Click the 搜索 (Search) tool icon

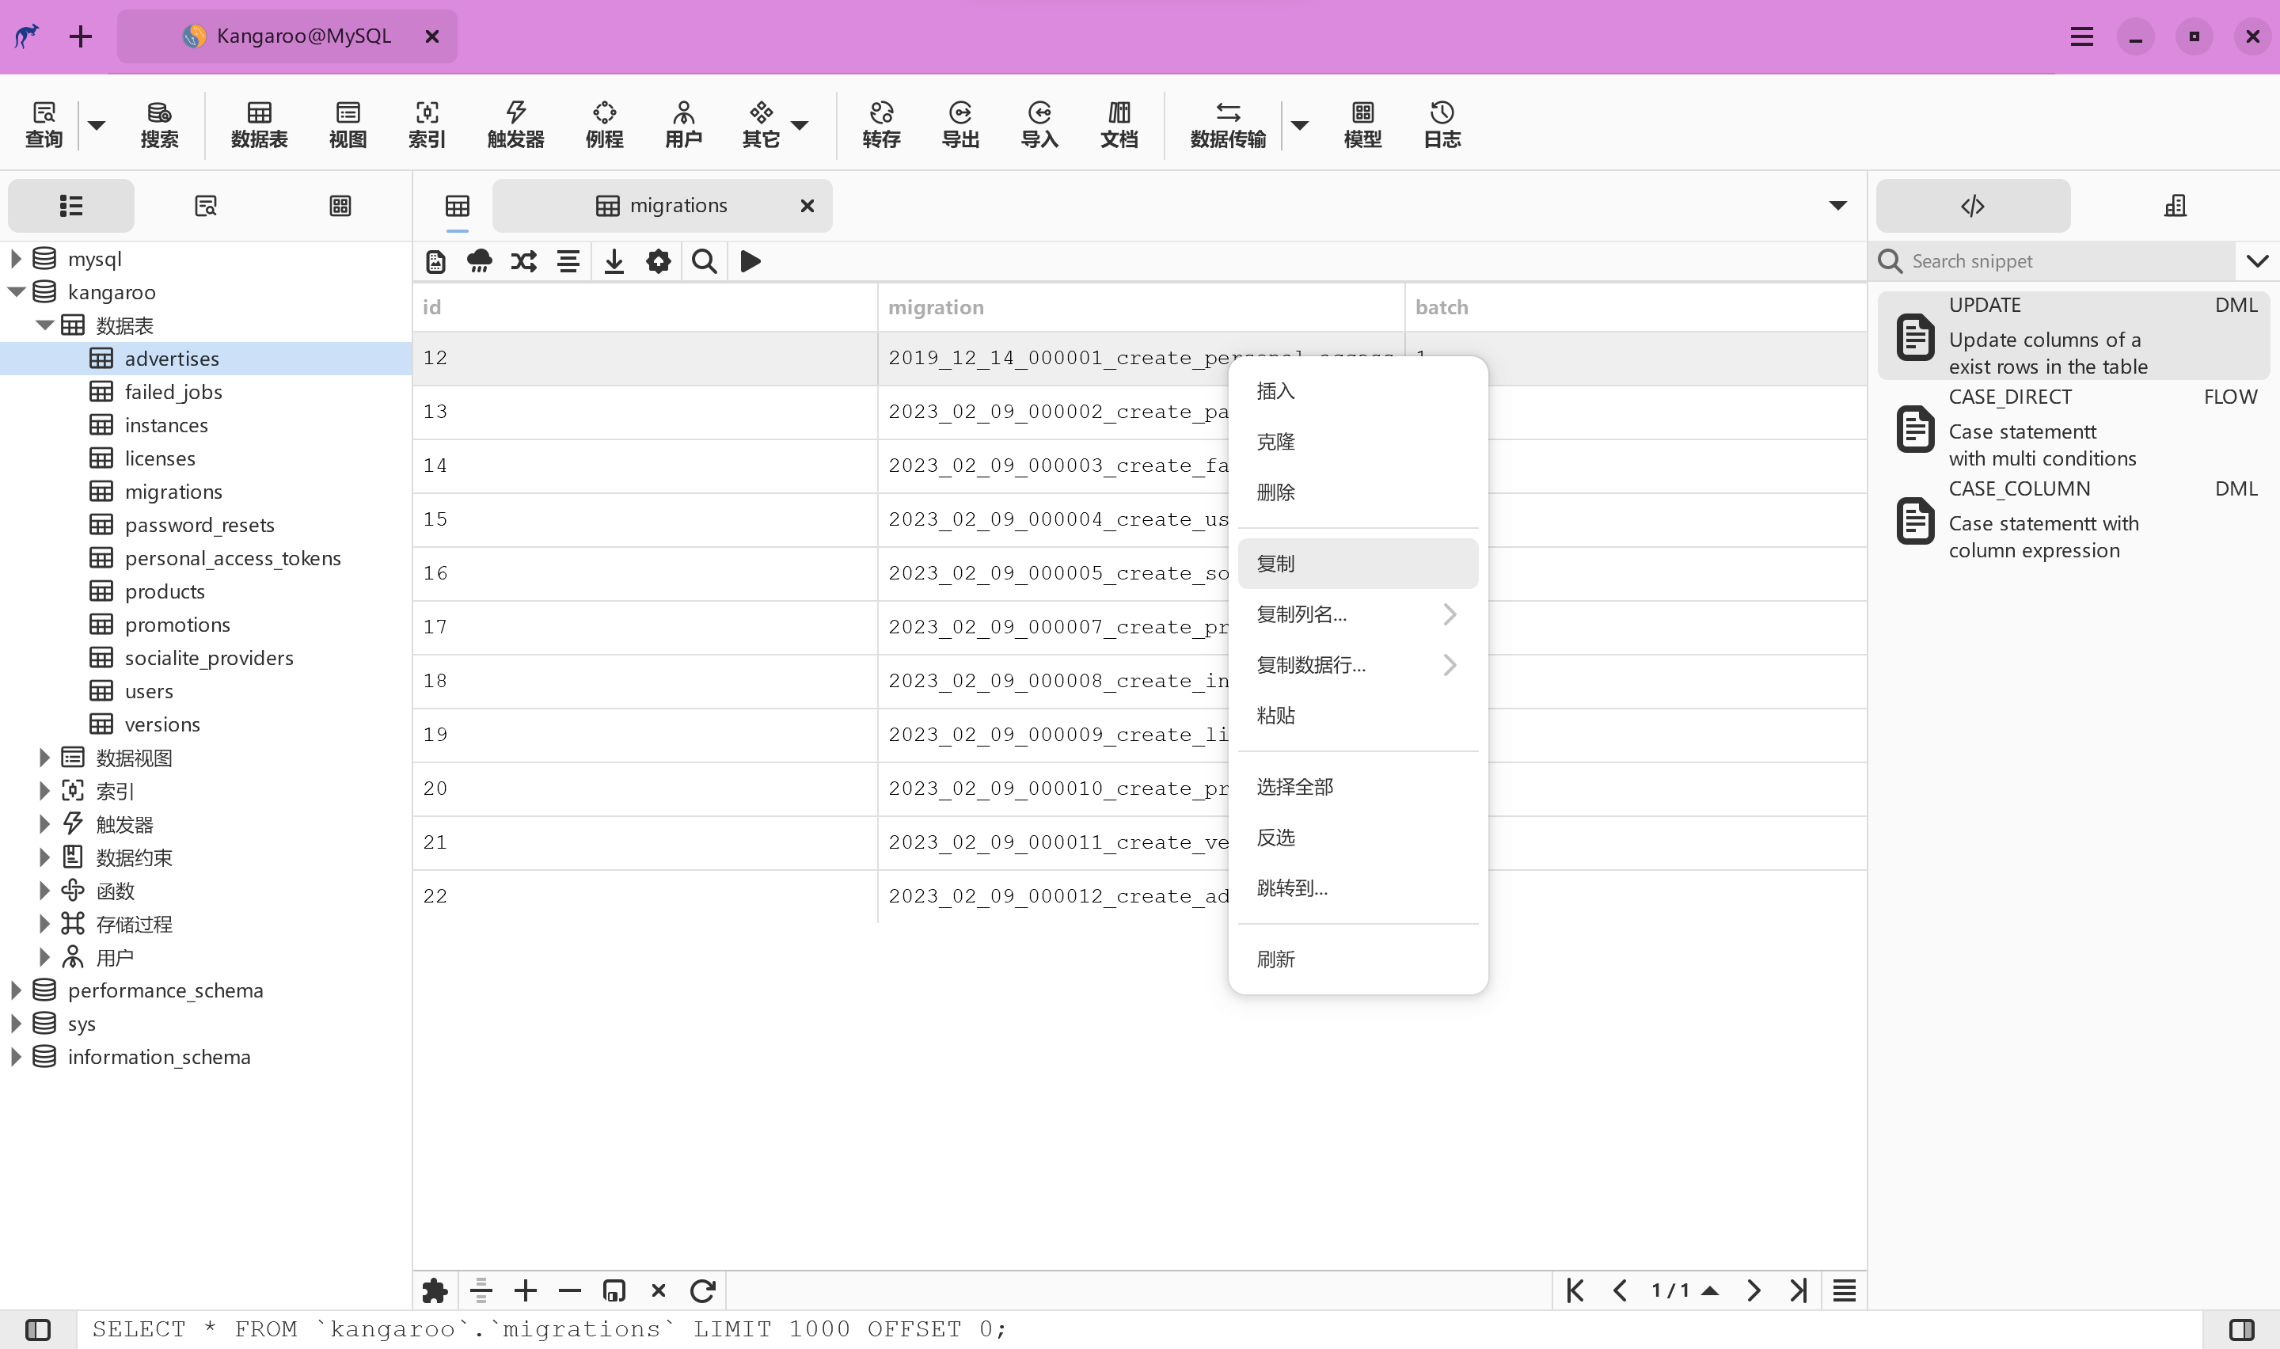pyautogui.click(x=159, y=123)
